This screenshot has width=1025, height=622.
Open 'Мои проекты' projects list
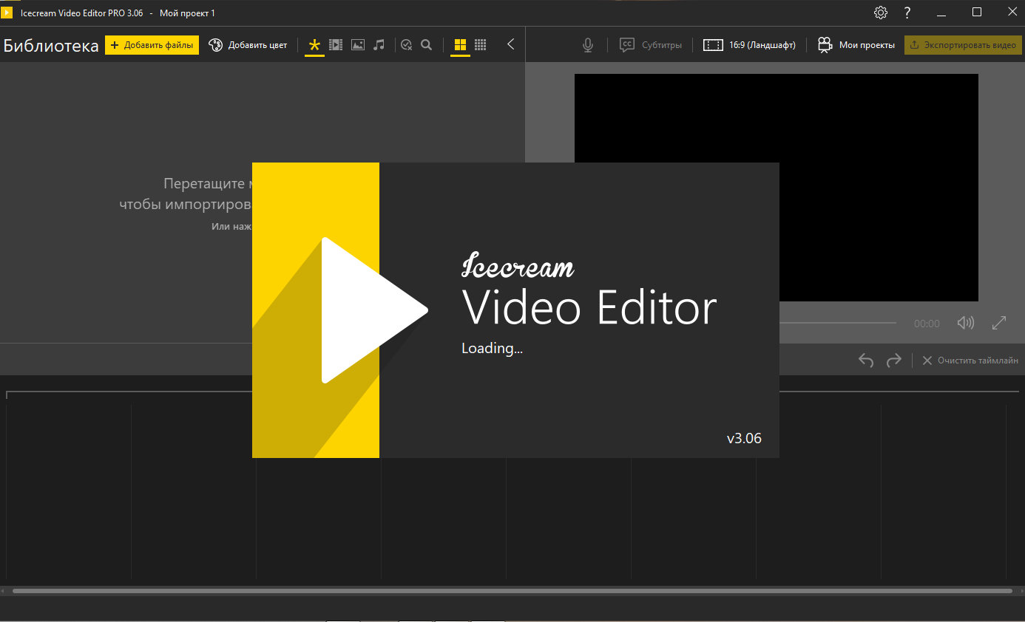pyautogui.click(x=856, y=45)
